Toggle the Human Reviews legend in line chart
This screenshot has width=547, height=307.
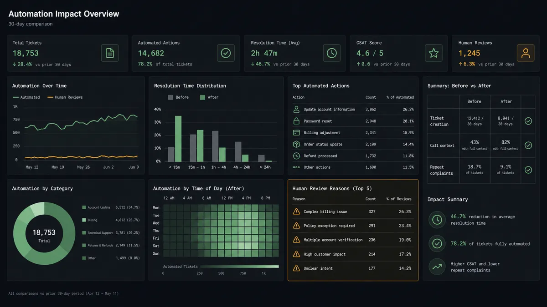click(x=65, y=97)
